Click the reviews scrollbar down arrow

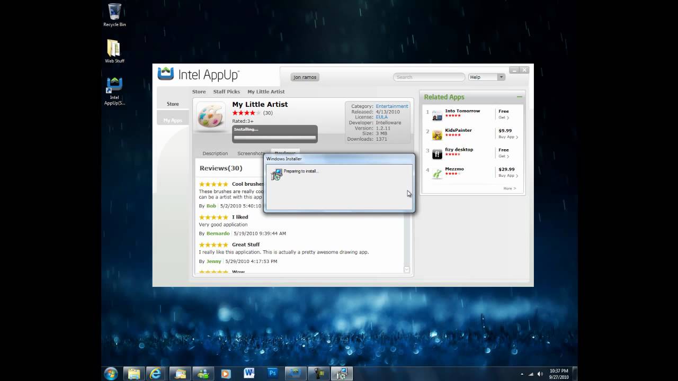407,269
